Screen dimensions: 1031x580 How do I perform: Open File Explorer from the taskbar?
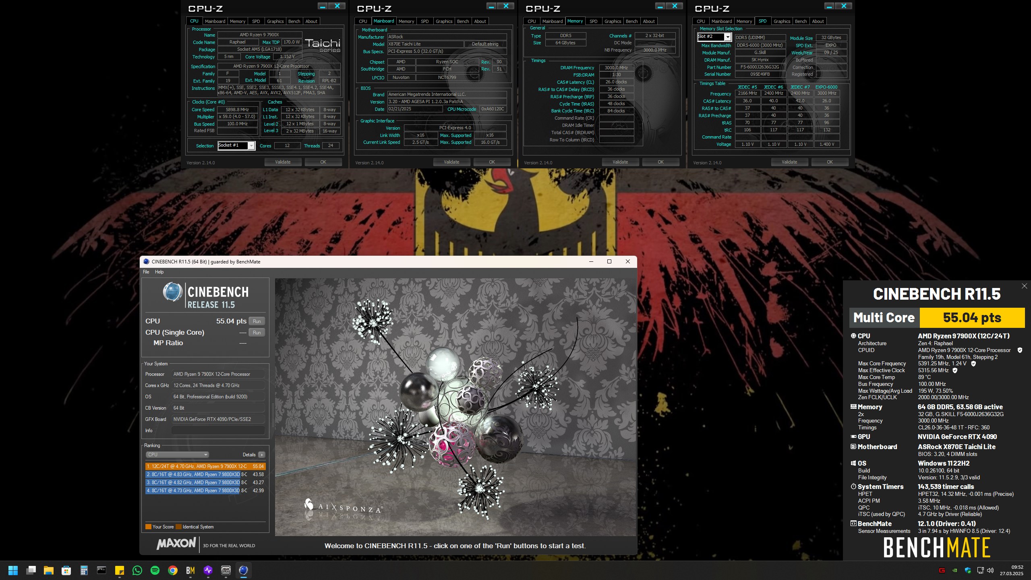pyautogui.click(x=49, y=570)
